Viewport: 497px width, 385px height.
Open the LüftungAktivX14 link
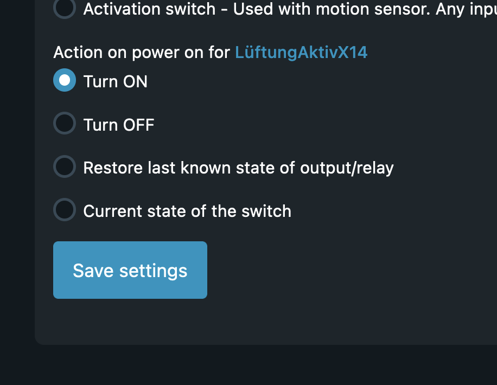pyautogui.click(x=301, y=53)
